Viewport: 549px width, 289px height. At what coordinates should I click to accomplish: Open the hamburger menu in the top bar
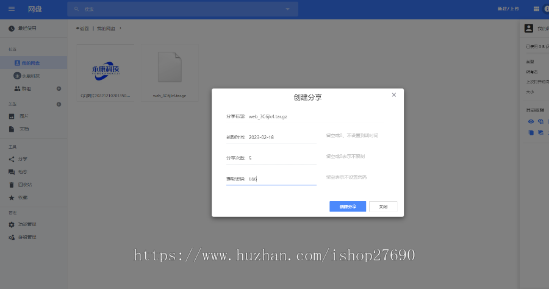pos(12,9)
